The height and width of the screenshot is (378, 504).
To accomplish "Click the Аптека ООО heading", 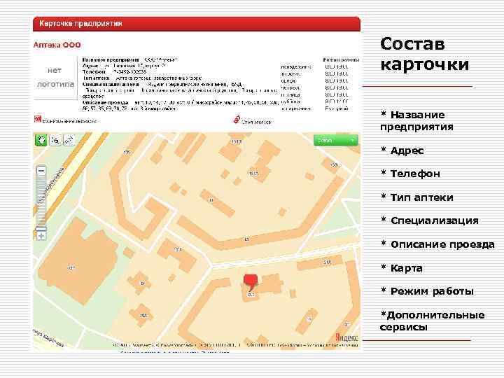I will pos(57,45).
